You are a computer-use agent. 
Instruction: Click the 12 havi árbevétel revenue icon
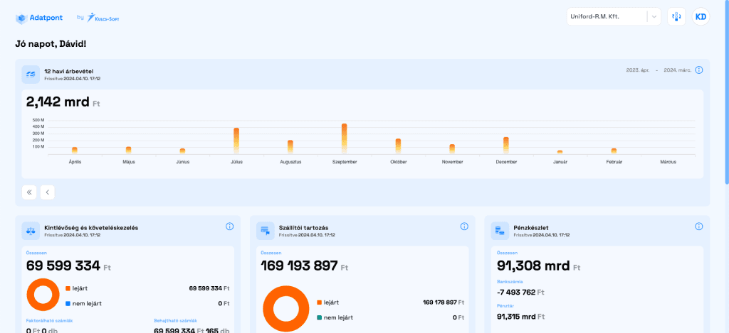pyautogui.click(x=31, y=75)
